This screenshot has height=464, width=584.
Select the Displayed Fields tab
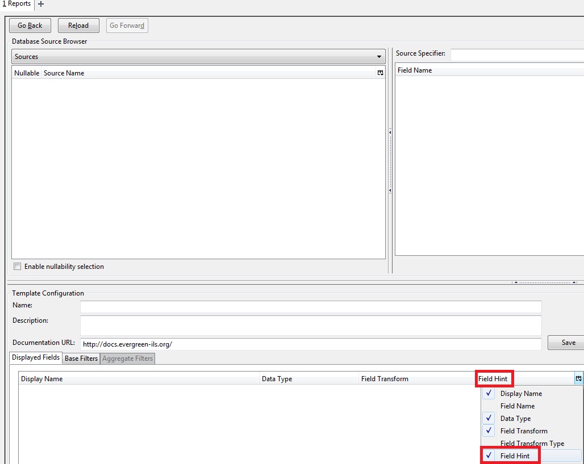(x=36, y=358)
